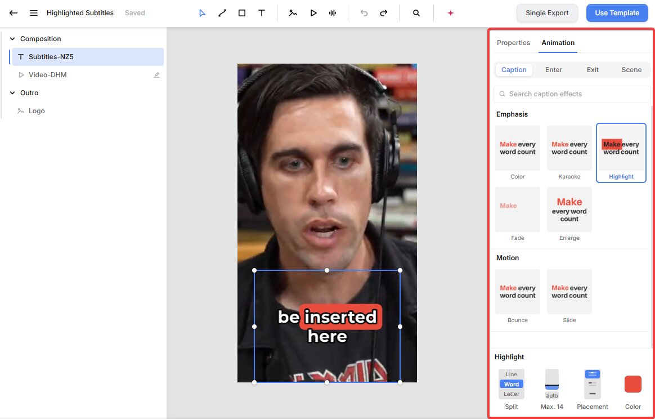Select the Exit animation category
The width and height of the screenshot is (655, 419).
pyautogui.click(x=593, y=70)
